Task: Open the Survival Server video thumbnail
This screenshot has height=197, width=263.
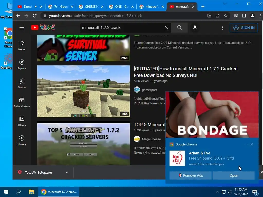Action: click(x=83, y=48)
